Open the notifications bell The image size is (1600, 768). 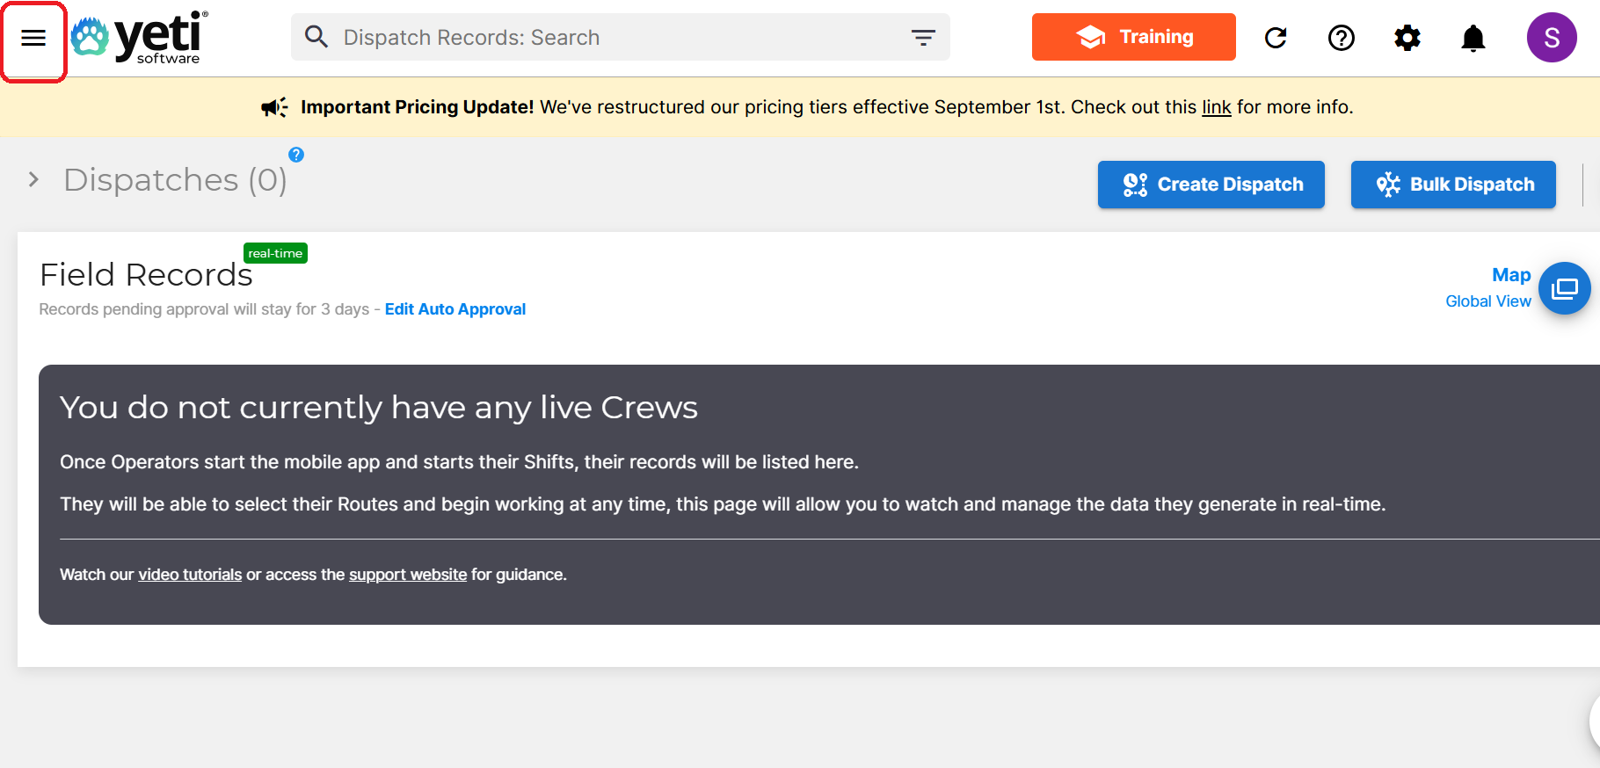coord(1473,38)
